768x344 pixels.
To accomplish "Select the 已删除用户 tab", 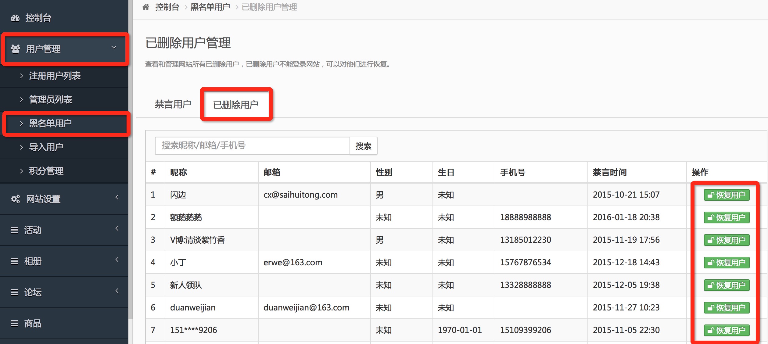I will click(235, 105).
